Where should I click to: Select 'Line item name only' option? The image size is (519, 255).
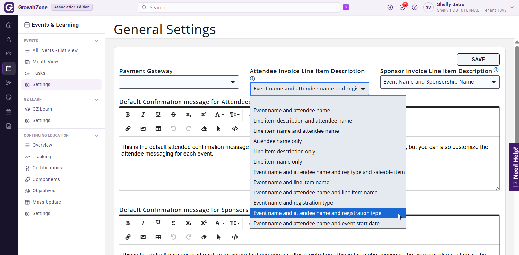pyautogui.click(x=328, y=162)
